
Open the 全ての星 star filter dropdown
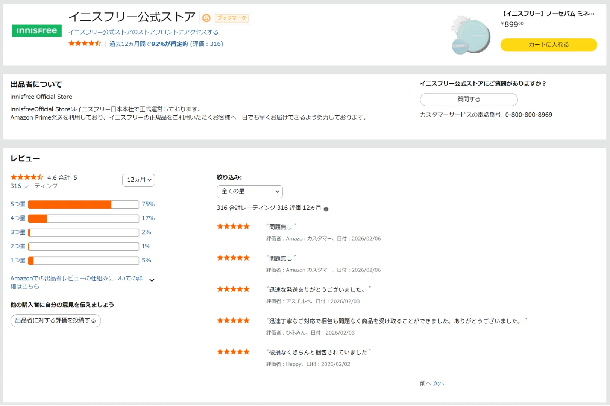tap(250, 192)
